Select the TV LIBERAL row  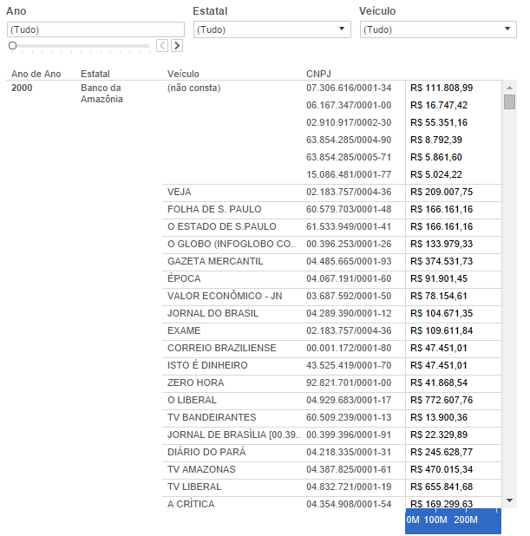194,487
